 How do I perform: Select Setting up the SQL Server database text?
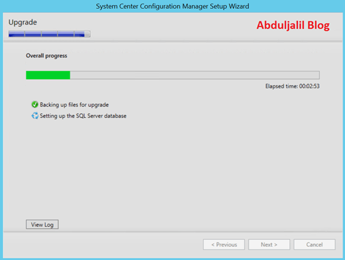click(x=83, y=116)
